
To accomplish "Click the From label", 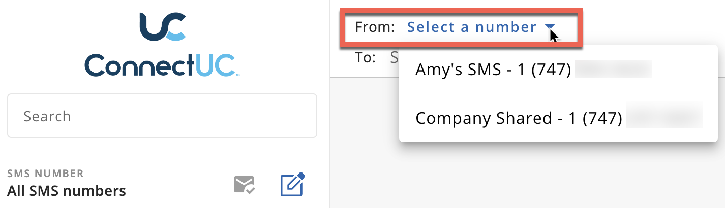I will pos(375,27).
